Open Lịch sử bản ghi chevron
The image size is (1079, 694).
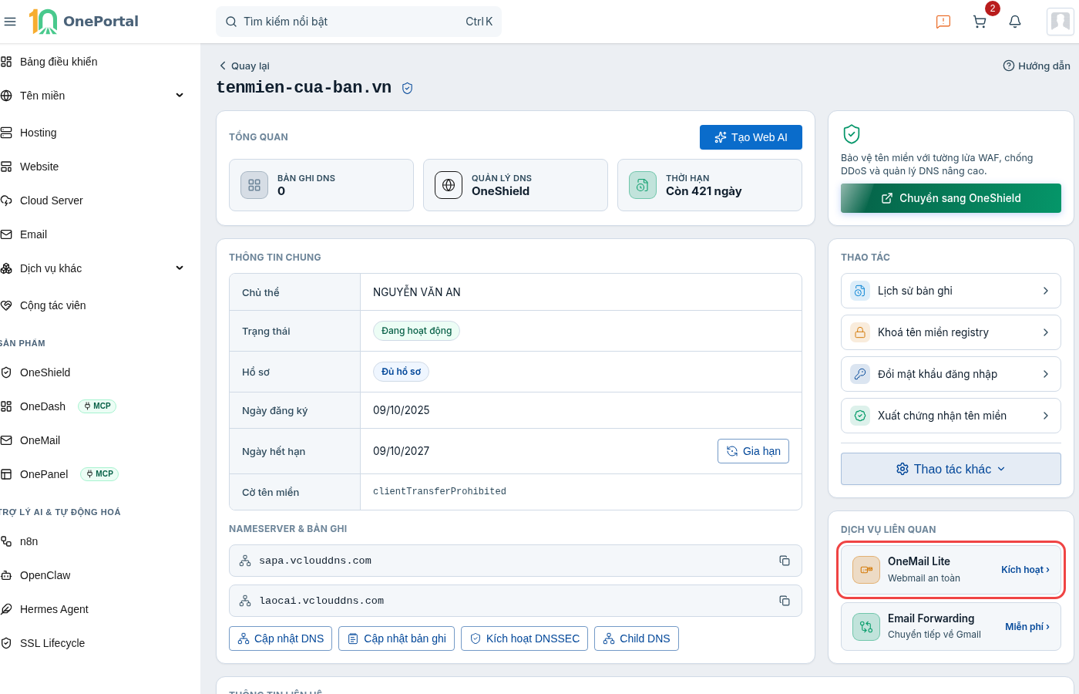pyautogui.click(x=1046, y=291)
